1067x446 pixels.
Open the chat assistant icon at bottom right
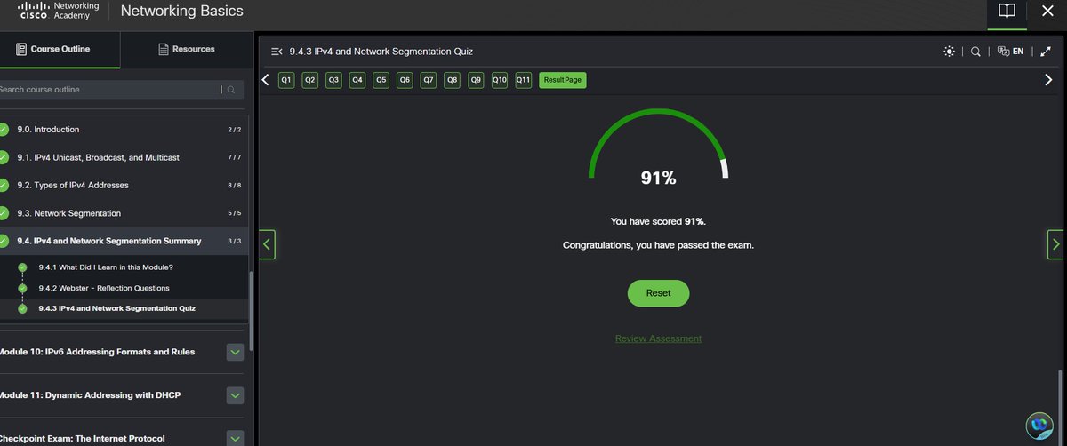click(1039, 426)
